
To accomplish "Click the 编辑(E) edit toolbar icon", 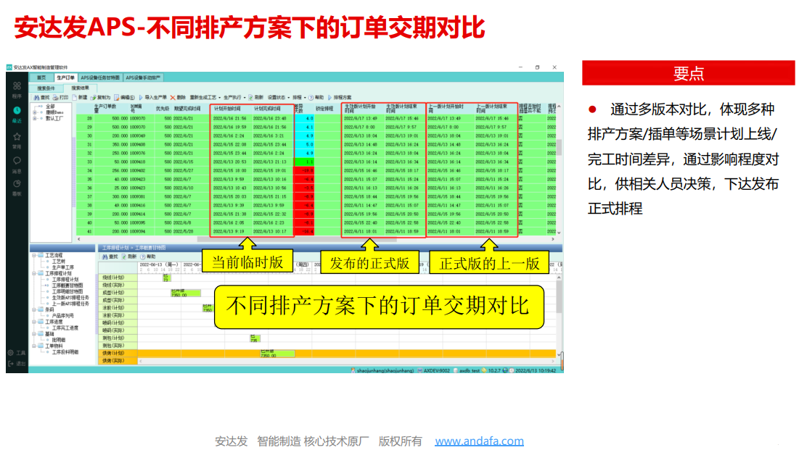I will pyautogui.click(x=117, y=98).
